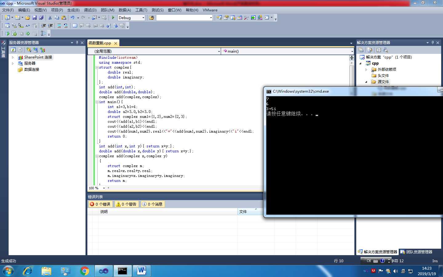The image size is (443, 277).
Task: Toggle the 0 个消息 messages filter
Action: point(152,204)
